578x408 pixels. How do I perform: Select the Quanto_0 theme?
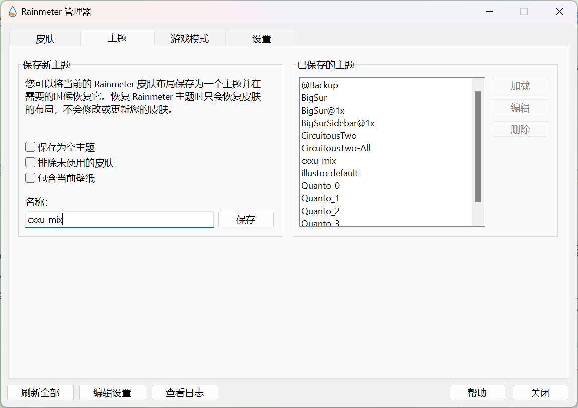coord(385,186)
